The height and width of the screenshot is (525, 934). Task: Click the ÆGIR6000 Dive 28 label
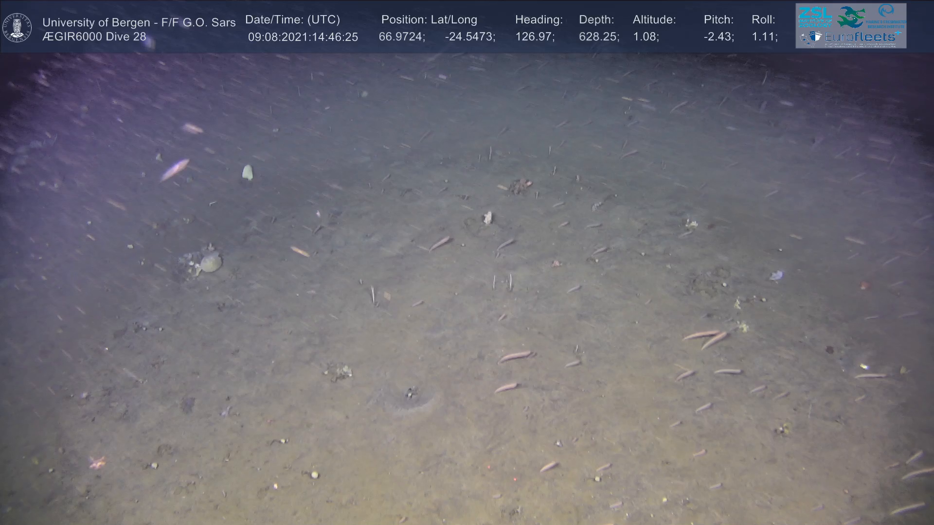[x=94, y=37]
